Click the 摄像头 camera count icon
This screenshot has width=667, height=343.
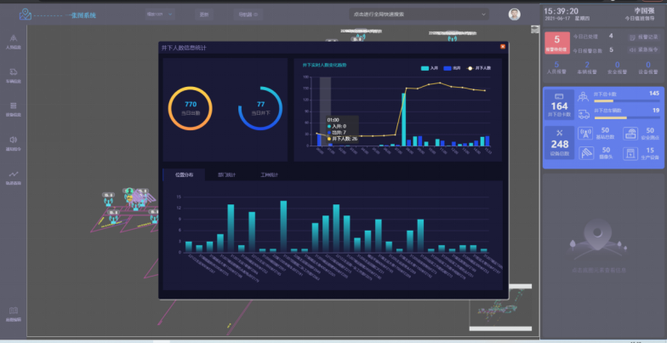(585, 153)
